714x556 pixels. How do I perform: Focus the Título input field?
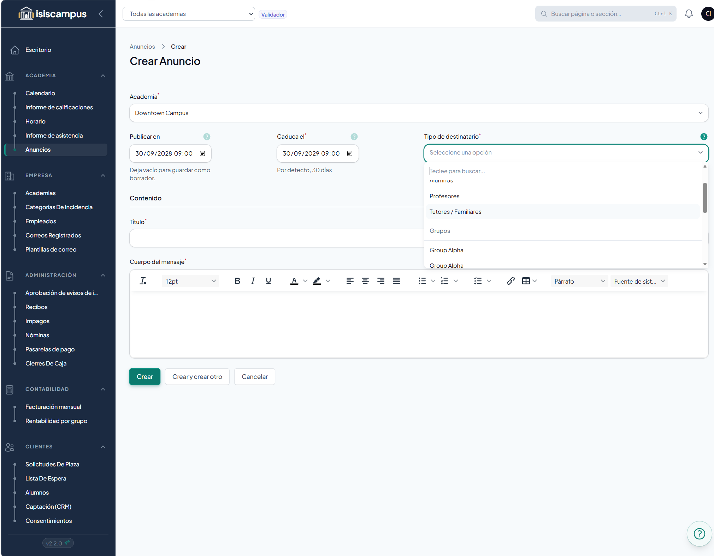[x=277, y=238]
